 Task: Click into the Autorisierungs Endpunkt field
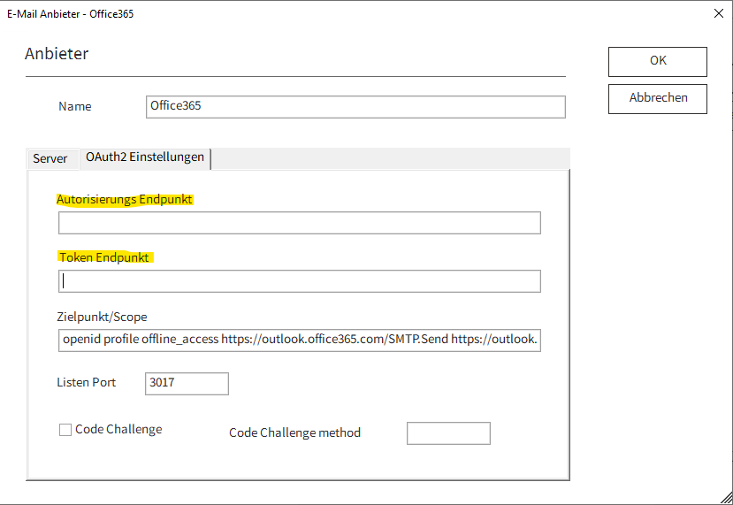click(x=299, y=223)
